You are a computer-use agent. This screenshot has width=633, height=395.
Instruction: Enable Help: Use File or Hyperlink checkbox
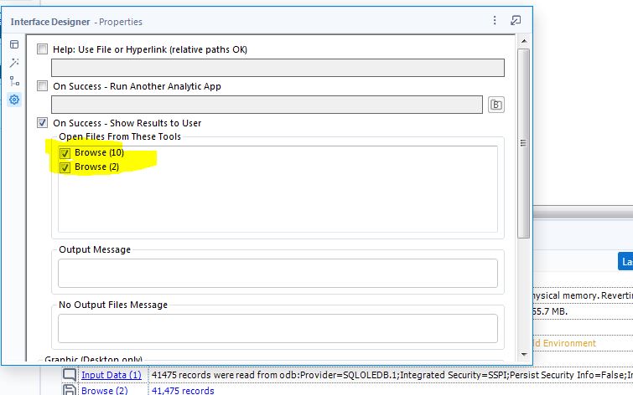tap(43, 49)
